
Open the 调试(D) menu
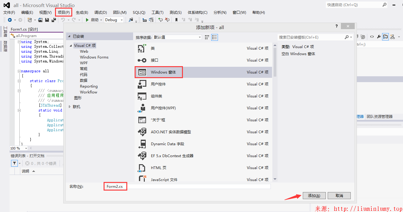pos(101,13)
